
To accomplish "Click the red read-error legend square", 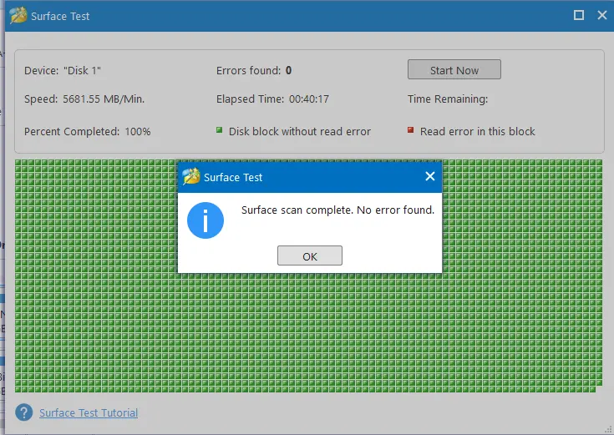I will point(410,130).
